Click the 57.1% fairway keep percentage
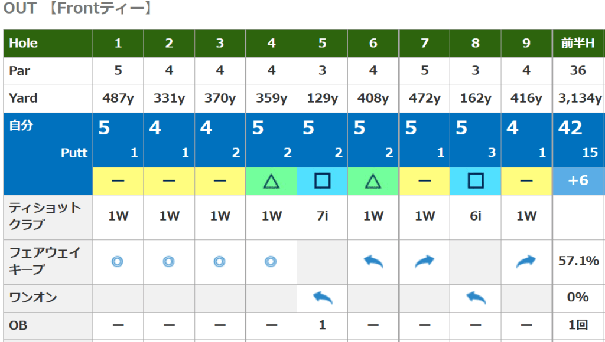 coord(578,261)
